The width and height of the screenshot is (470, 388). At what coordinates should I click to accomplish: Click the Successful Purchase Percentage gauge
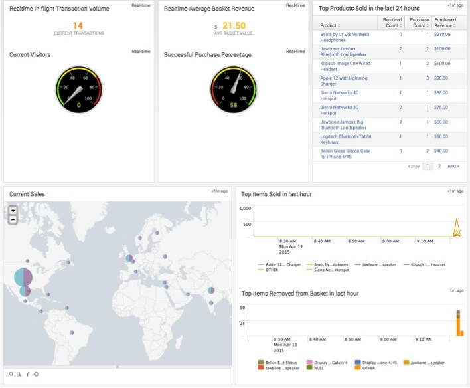click(234, 90)
